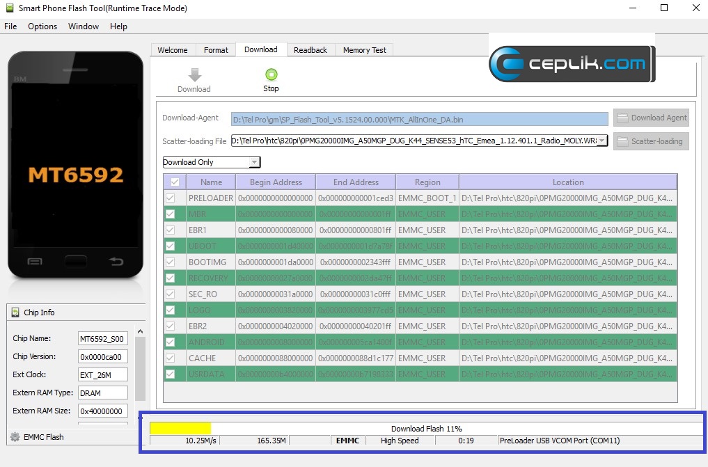Click the Region column header

[427, 182]
